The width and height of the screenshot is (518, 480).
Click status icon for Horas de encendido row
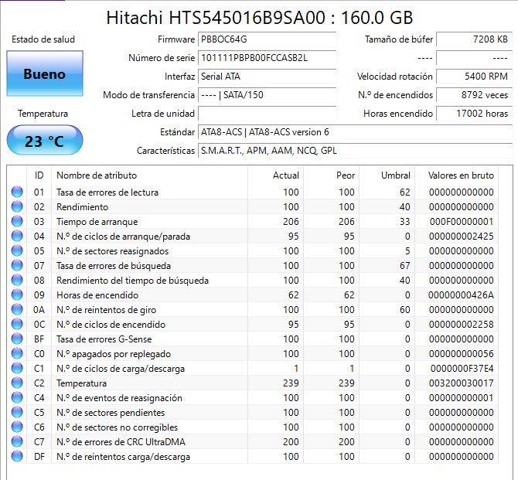(x=17, y=295)
